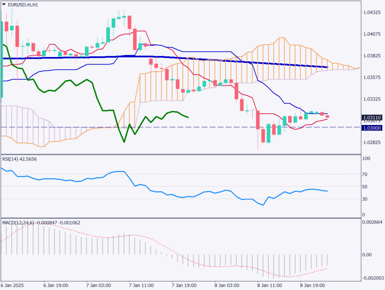
Task: Click the 0.00 level on the MACD scale
Action: pyautogui.click(x=367, y=255)
